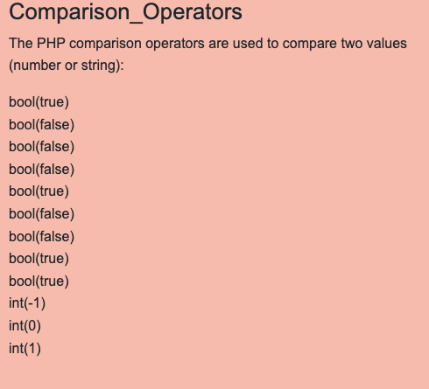This screenshot has width=429, height=389.
Task: Click the first bool(true) output line
Action: point(39,102)
